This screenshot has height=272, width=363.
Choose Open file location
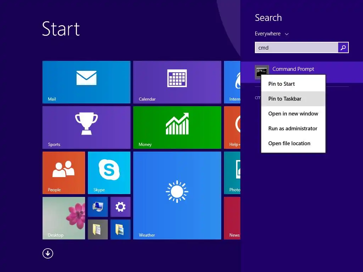click(x=293, y=143)
